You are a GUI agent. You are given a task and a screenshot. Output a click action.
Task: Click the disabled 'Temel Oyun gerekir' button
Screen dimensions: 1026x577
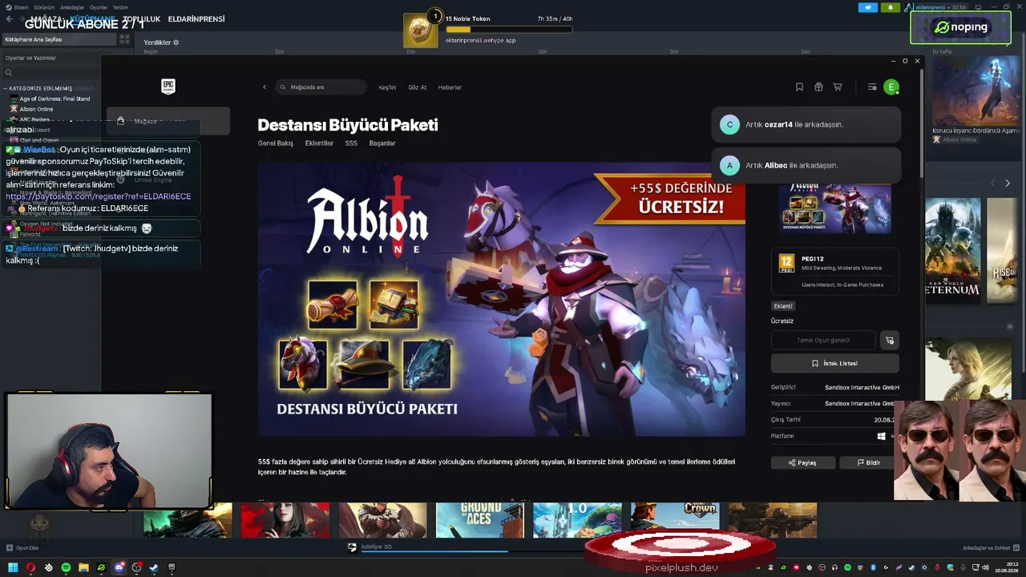click(823, 341)
